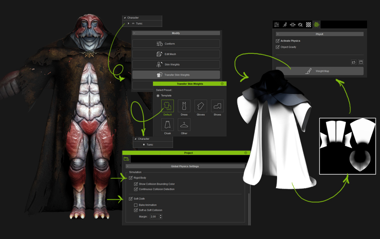Toggle Show Collision Bounding Color
Viewport: 380px width, 239px height.
coord(136,184)
